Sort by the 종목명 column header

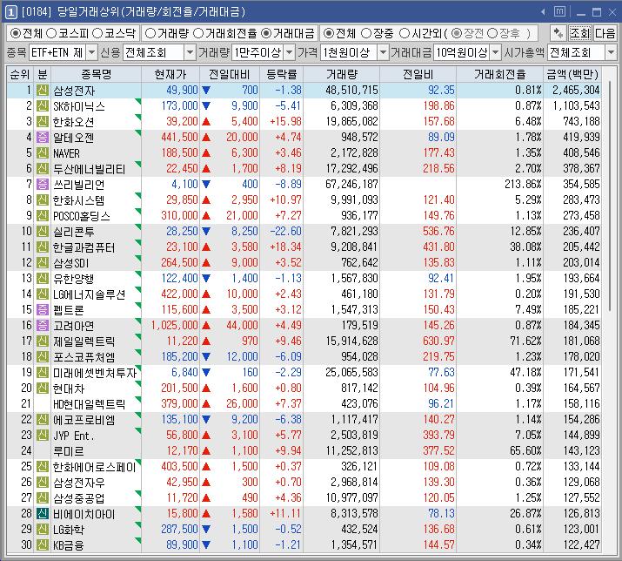pyautogui.click(x=96, y=74)
